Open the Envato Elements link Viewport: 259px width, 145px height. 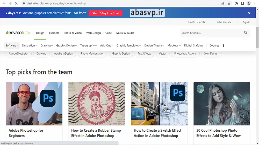196,22
